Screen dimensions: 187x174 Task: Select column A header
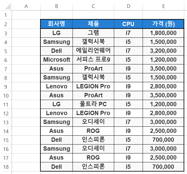pyautogui.click(x=26, y=6)
